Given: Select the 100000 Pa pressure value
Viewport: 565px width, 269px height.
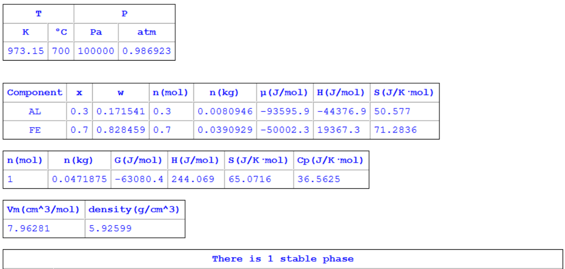Looking at the screenshot, I should point(96,51).
